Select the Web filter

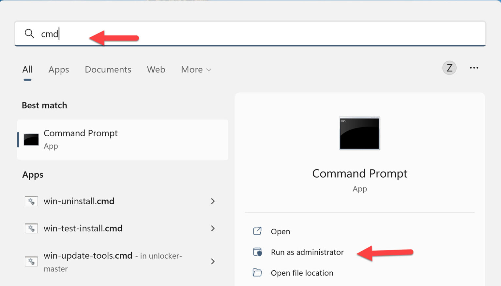156,69
